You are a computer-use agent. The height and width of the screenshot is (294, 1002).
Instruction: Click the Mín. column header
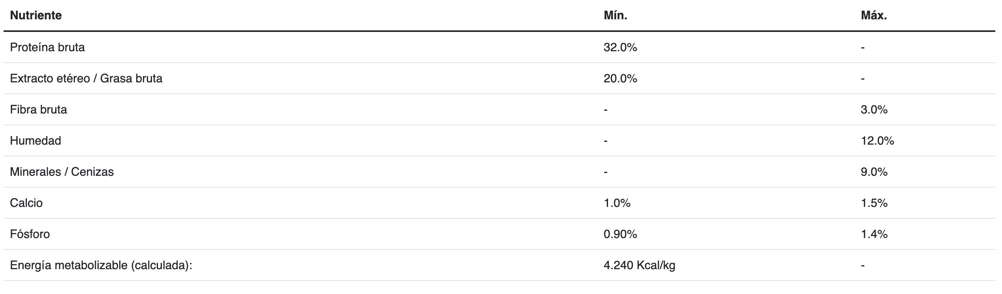click(x=615, y=15)
